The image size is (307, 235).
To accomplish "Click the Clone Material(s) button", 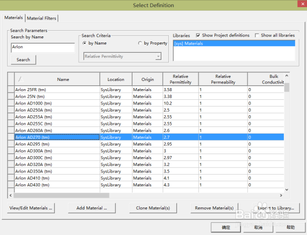I will (x=153, y=208).
